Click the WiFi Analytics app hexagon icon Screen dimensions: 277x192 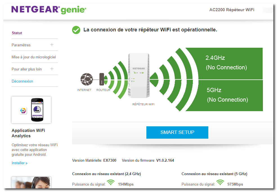[23, 111]
